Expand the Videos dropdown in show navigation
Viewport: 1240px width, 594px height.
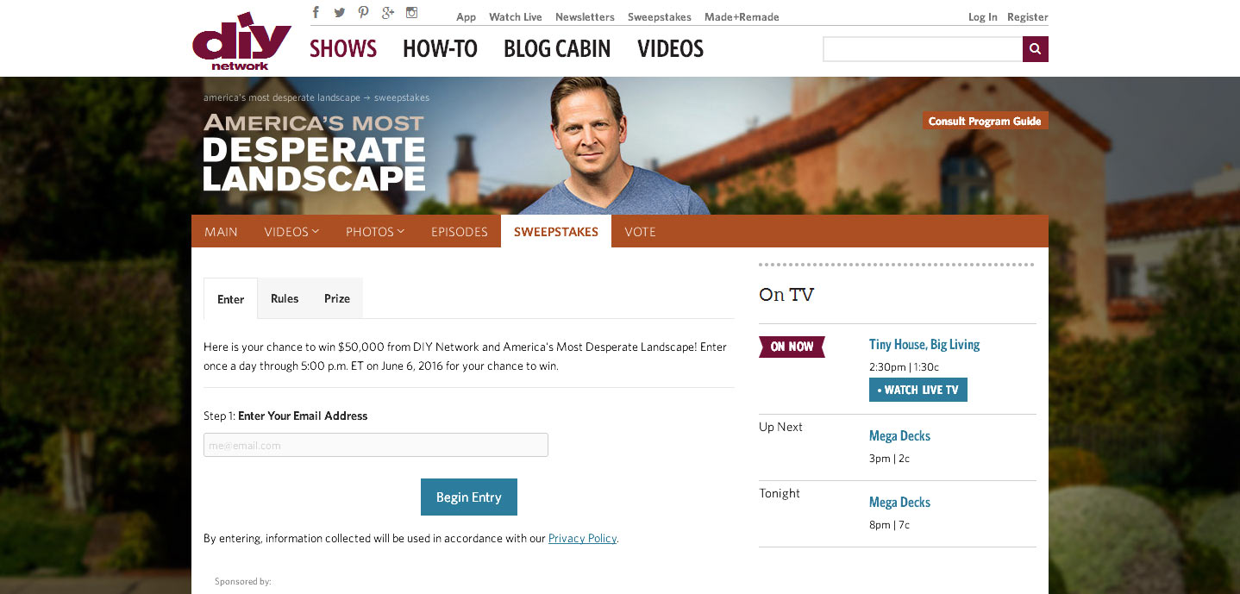point(291,232)
